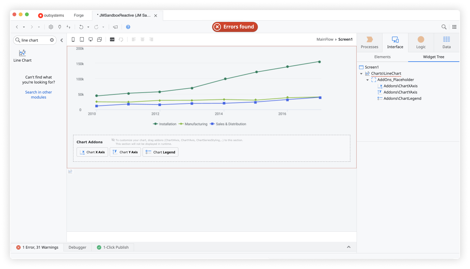
Task: Close the JMSandboxReactive module tab
Action: click(156, 16)
